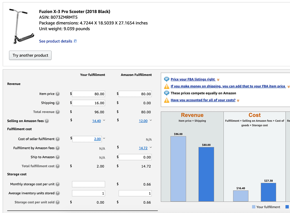Click the Amazon monthly storage cost value 0.66
This screenshot has width=290, height=213.
coord(147,184)
